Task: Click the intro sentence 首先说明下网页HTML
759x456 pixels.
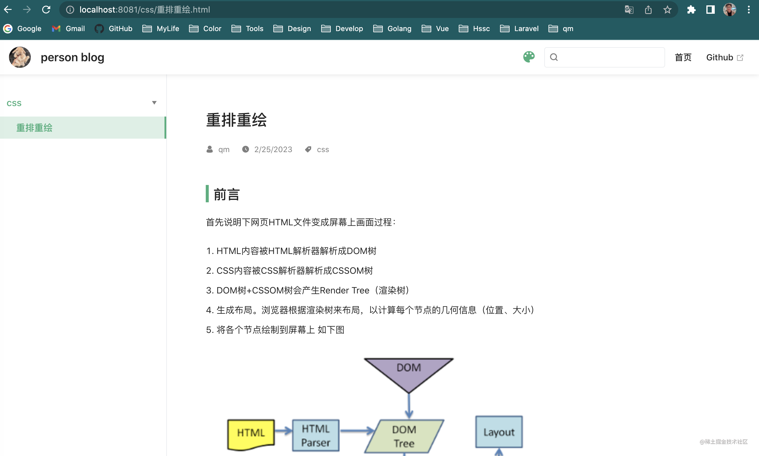Action: click(x=301, y=222)
